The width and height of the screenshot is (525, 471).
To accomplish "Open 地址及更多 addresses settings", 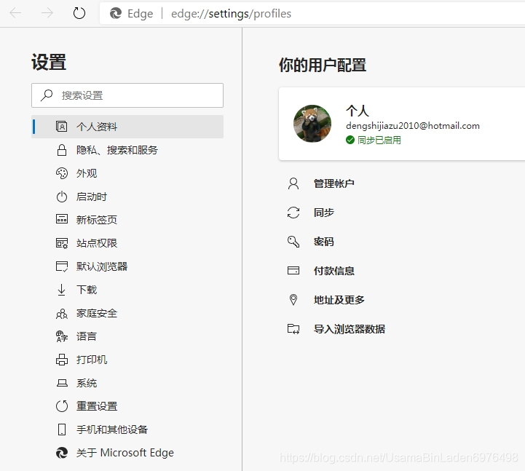I will [339, 300].
